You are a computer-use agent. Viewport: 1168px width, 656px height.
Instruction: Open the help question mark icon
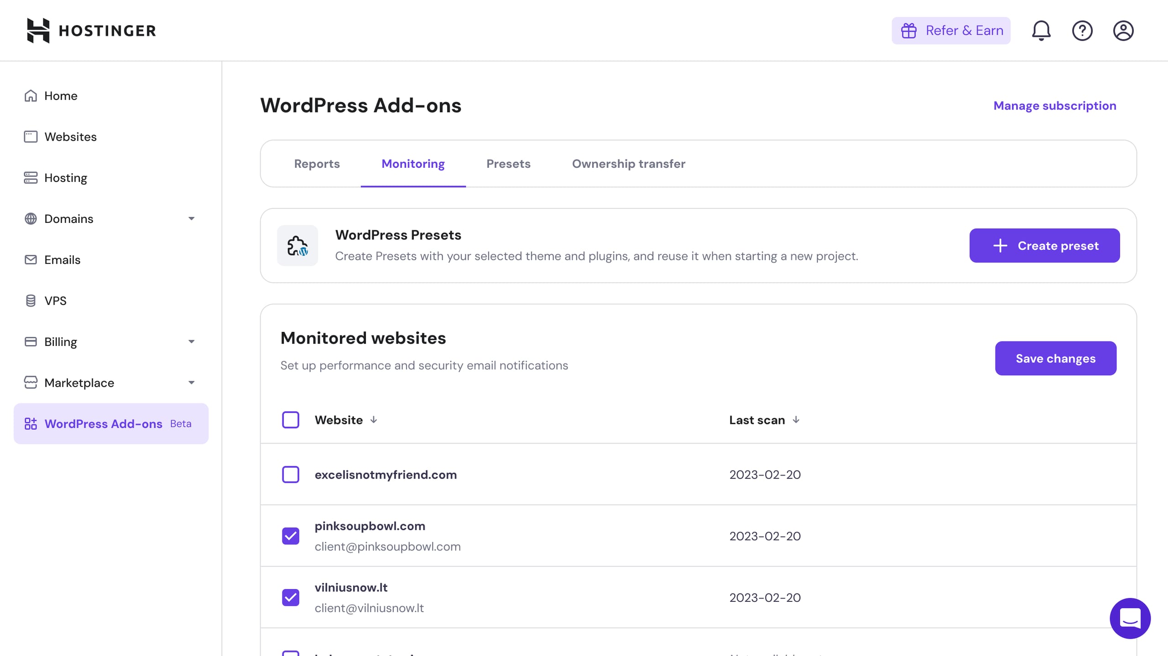[1082, 31]
